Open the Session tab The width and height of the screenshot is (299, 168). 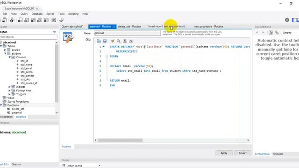click(x=17, y=164)
